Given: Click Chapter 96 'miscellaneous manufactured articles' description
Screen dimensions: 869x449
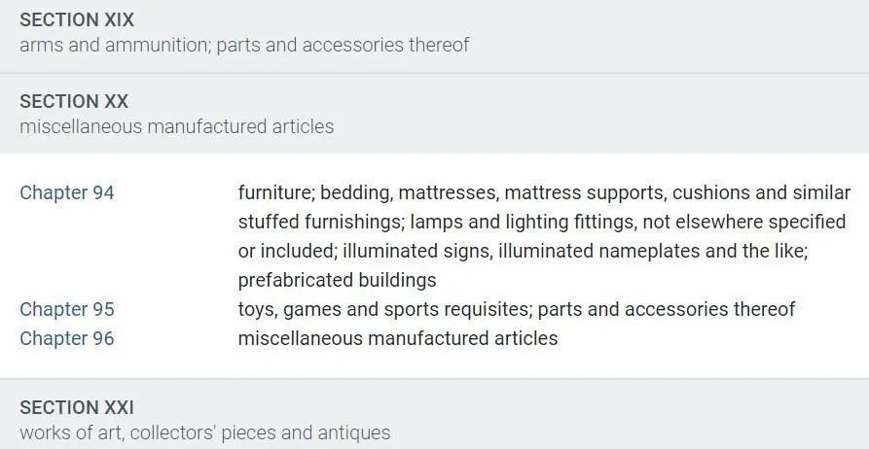Looking at the screenshot, I should [398, 338].
